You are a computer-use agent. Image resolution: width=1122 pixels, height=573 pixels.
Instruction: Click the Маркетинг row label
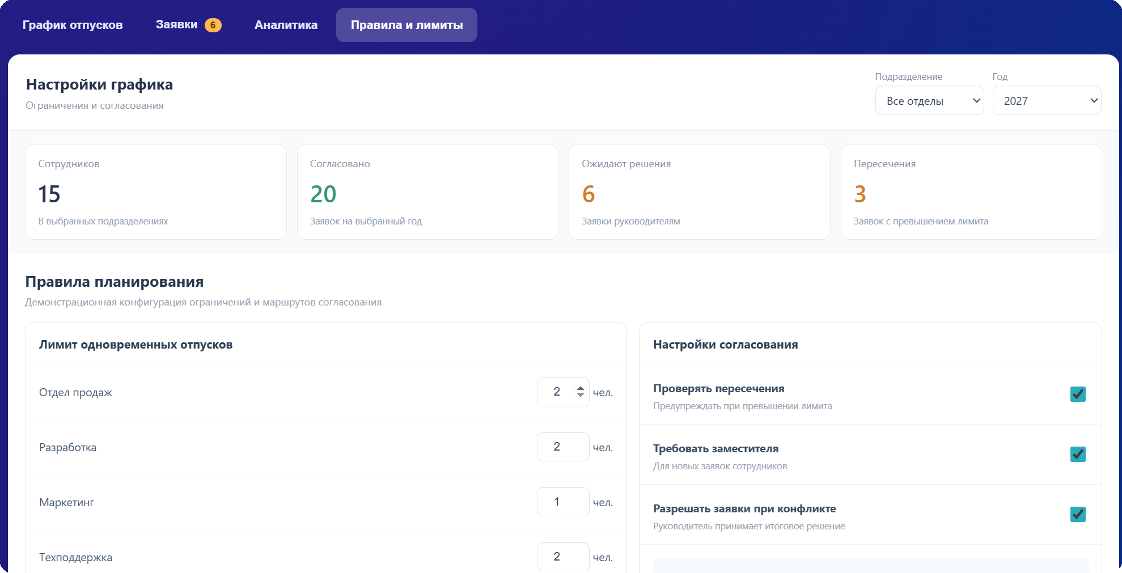pyautogui.click(x=66, y=503)
